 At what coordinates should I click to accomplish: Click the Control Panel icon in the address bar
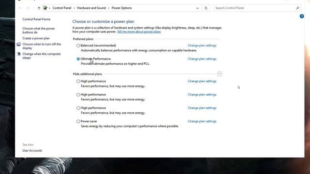click(45, 8)
